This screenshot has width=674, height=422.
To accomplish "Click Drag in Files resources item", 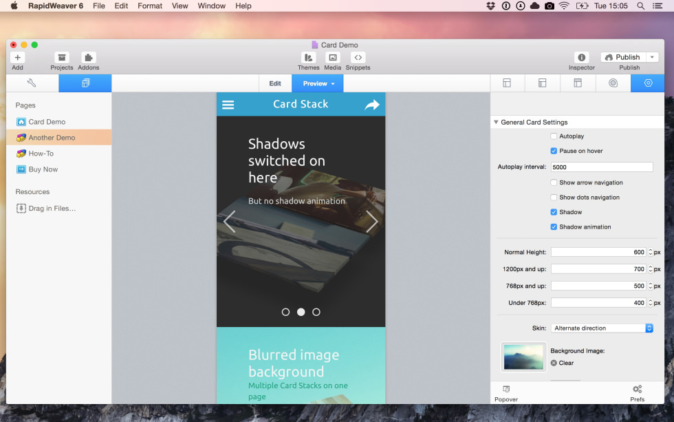I will tap(46, 208).
